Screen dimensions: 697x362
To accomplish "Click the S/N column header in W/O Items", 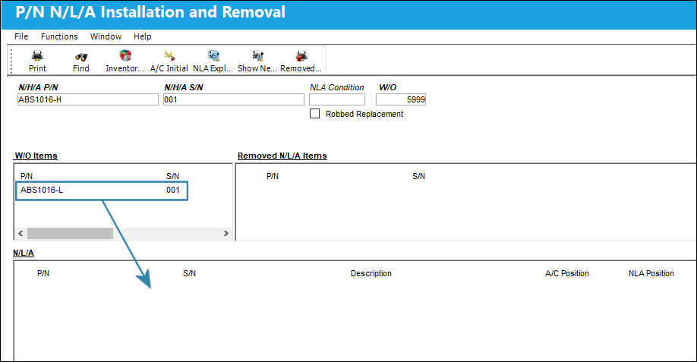I will (172, 176).
